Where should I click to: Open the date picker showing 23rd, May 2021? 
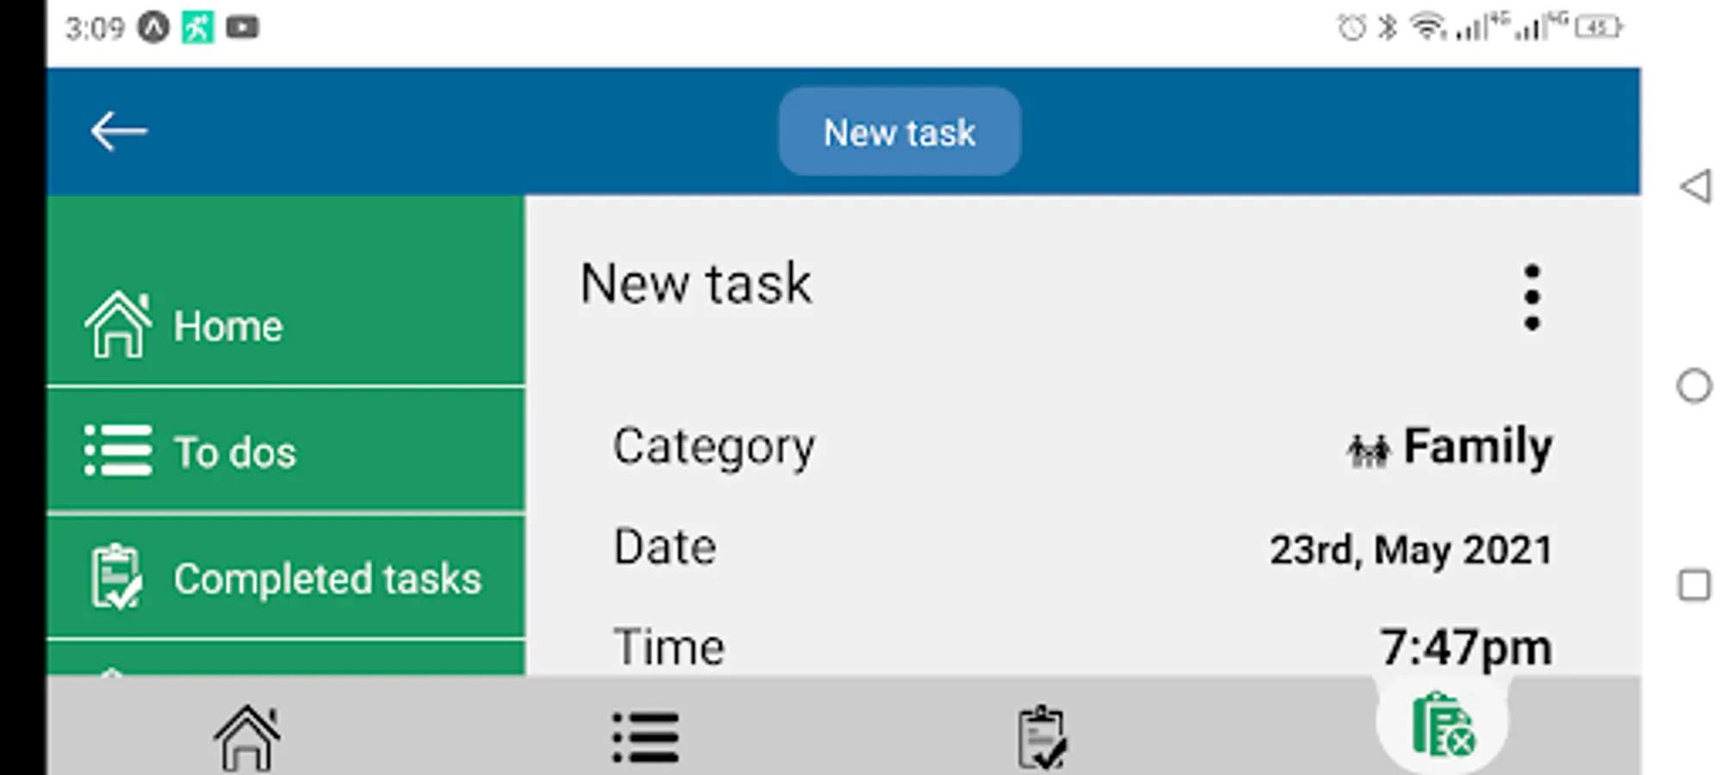pyautogui.click(x=1411, y=549)
